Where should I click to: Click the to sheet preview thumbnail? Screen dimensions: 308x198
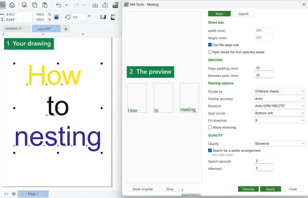pos(163,98)
